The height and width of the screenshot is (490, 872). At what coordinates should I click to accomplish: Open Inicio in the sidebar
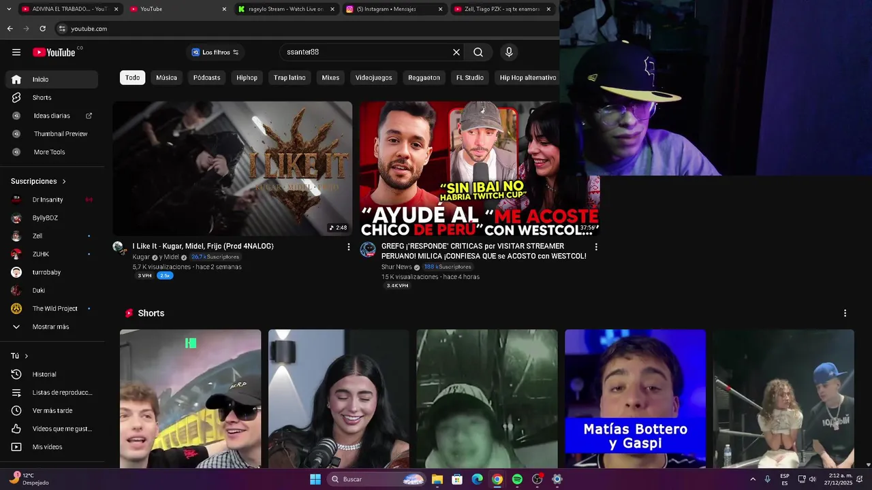[x=52, y=80]
